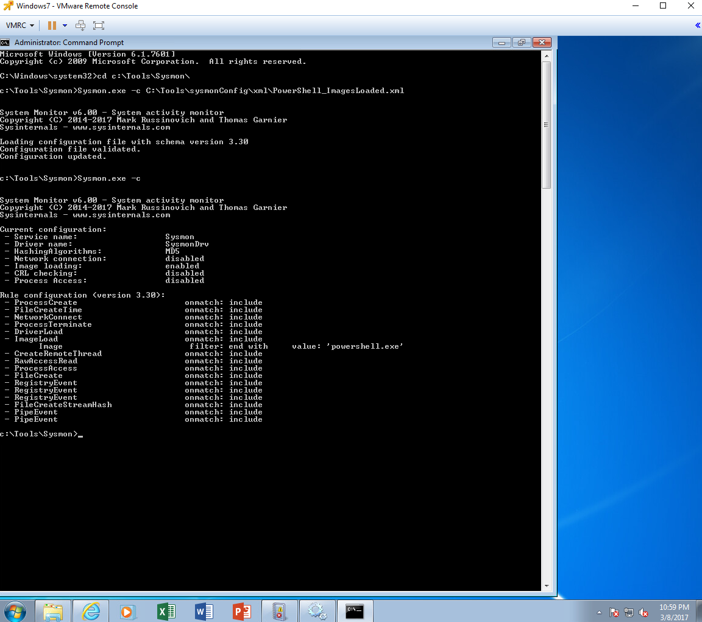The image size is (702, 622).
Task: Select the Command Prompt taskbar button
Action: point(355,611)
